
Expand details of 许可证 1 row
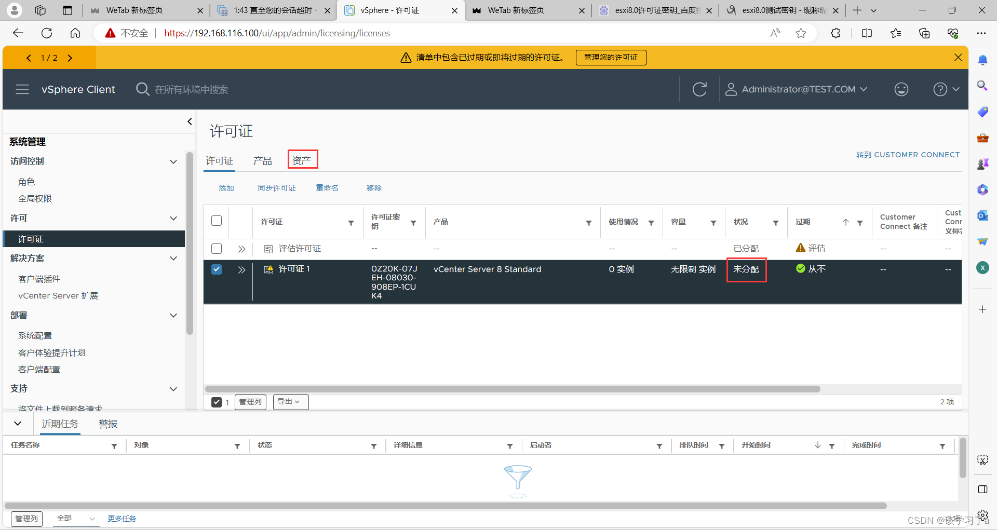point(241,270)
